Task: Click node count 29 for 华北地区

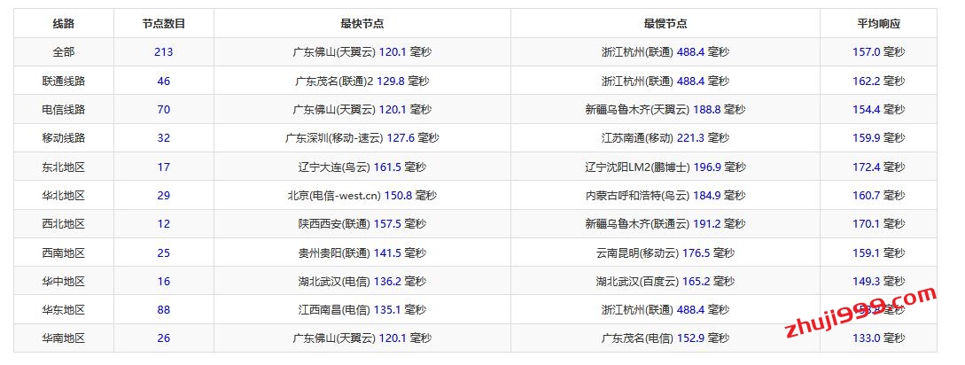Action: 163,196
